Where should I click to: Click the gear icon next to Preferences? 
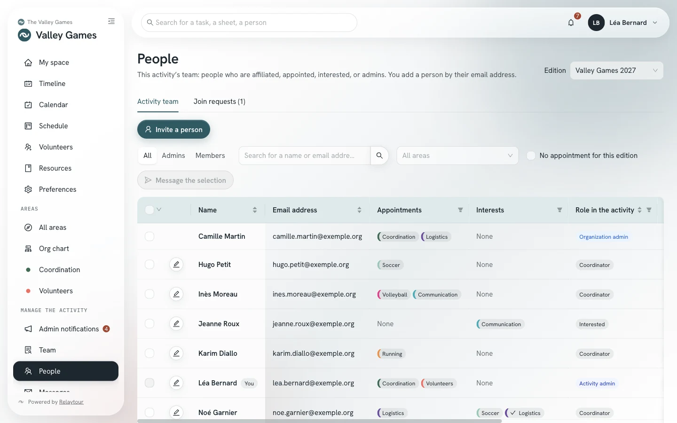pyautogui.click(x=28, y=189)
